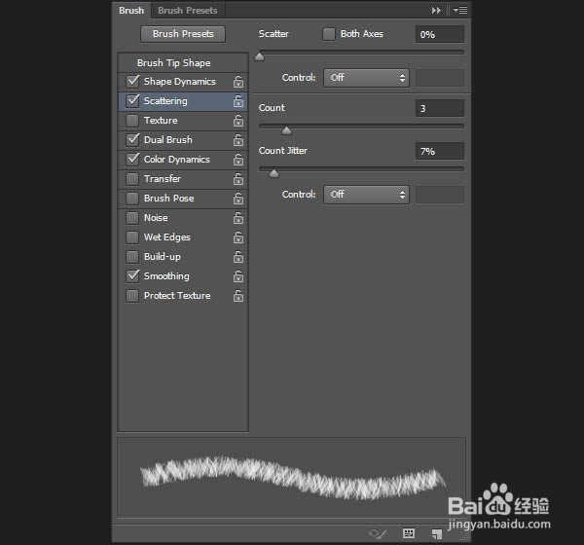
Task: Toggle lock icon for Wet Edges
Action: (x=238, y=237)
